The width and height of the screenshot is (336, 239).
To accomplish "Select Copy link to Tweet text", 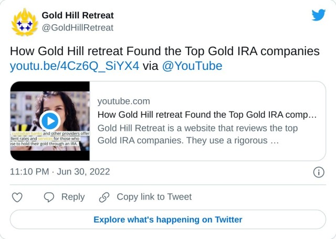I will point(154,197).
